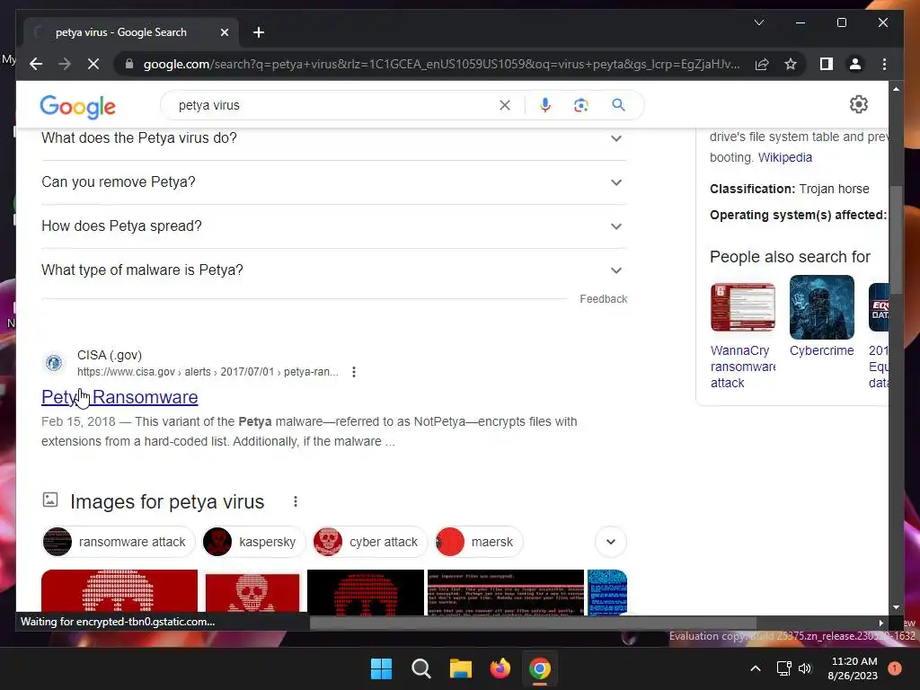
Task: Search by image with Google Lens
Action: 581,105
